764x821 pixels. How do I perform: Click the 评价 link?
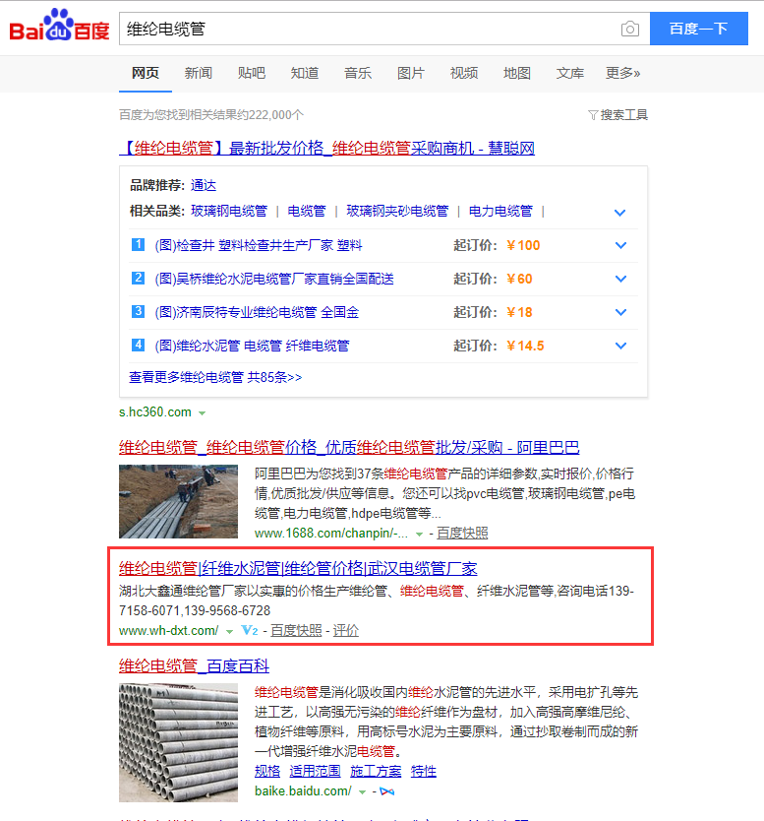346,630
